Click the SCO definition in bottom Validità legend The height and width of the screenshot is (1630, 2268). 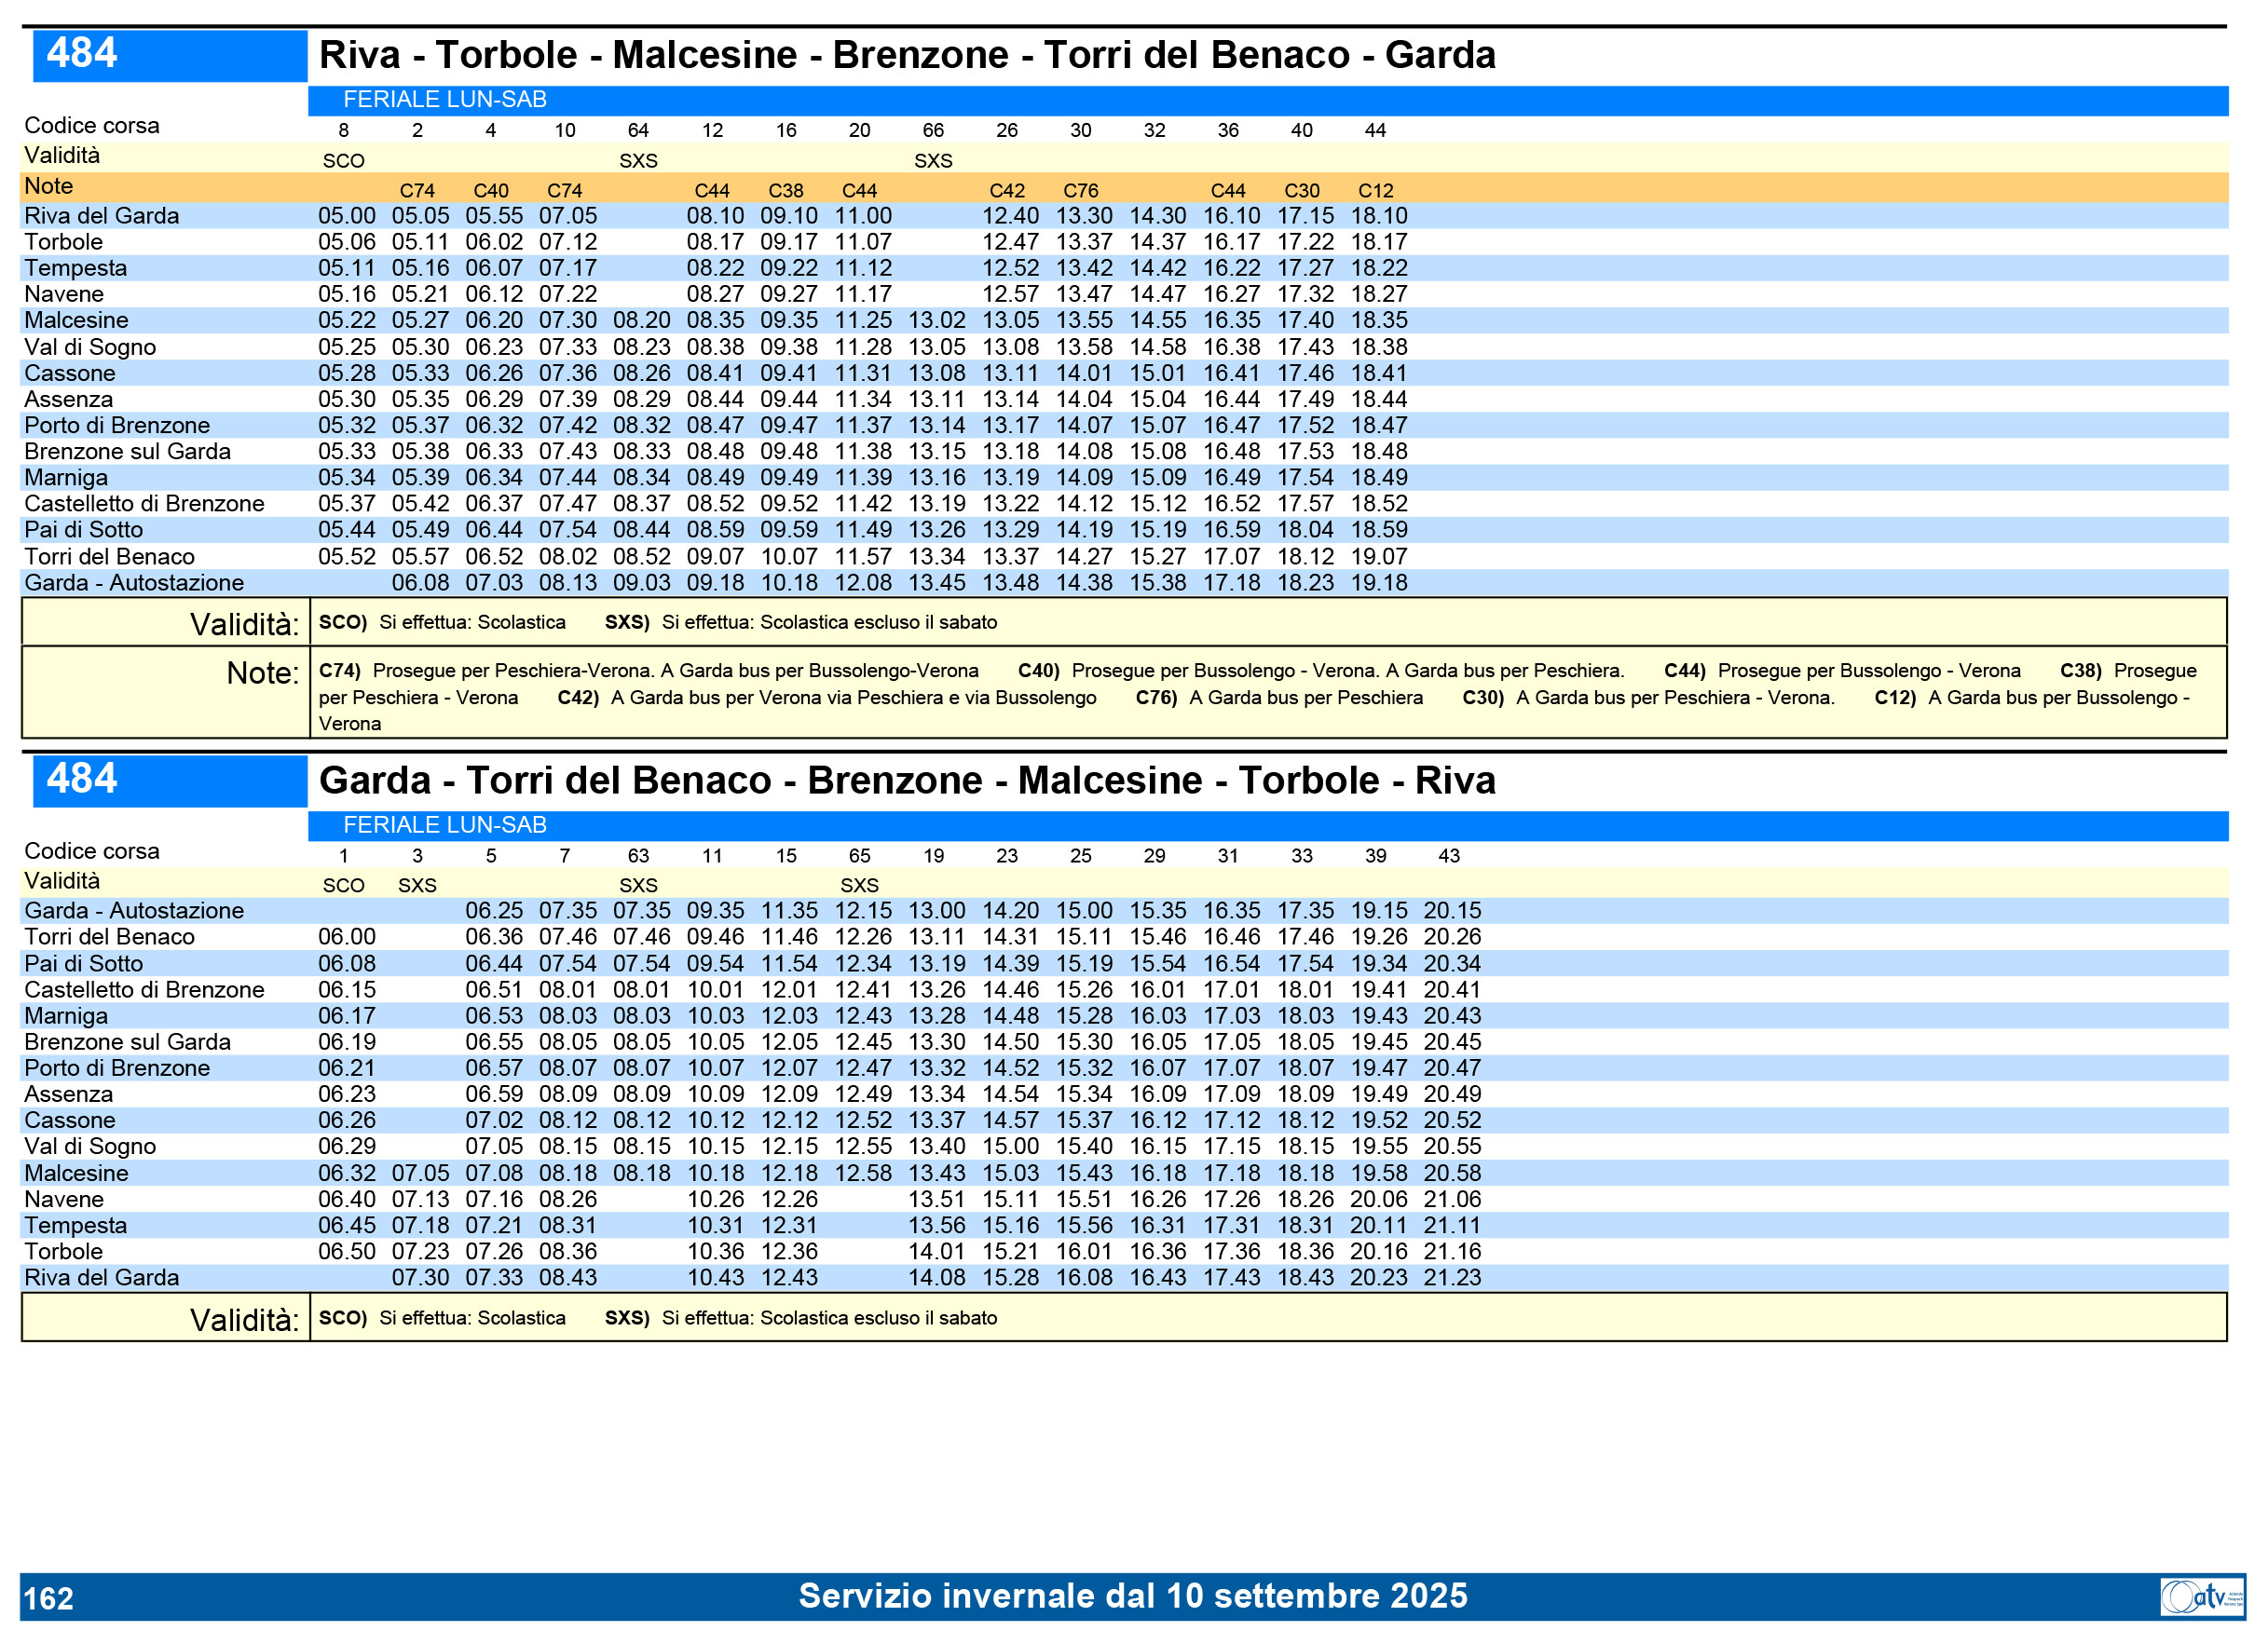coord(442,1318)
